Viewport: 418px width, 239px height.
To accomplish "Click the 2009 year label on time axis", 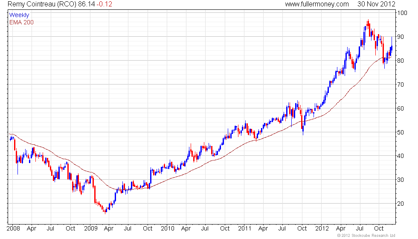I will click(91, 229).
